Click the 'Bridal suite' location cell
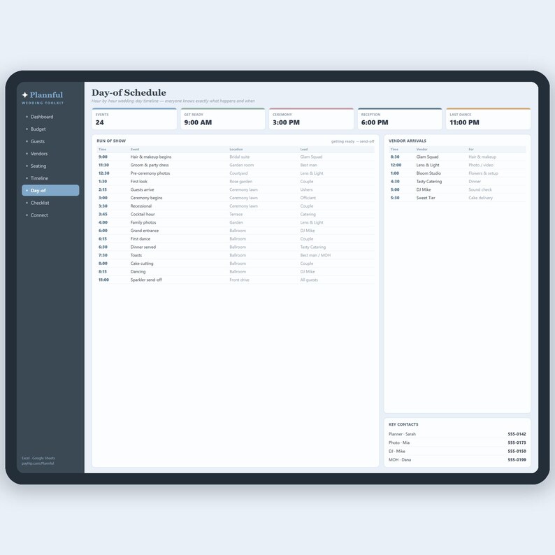The width and height of the screenshot is (555, 555). click(239, 157)
